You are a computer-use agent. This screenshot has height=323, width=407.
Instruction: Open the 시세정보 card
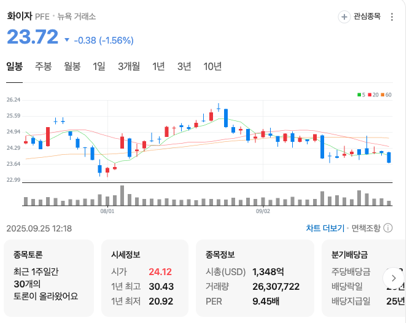(x=145, y=278)
